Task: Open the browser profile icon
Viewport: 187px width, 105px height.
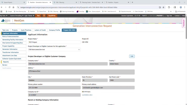Action: (x=180, y=7)
